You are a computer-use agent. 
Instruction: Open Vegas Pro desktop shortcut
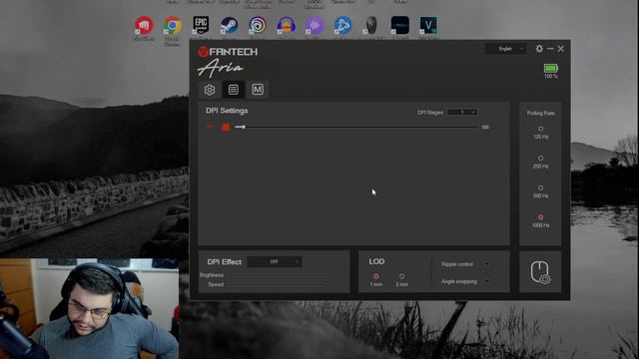(x=428, y=25)
